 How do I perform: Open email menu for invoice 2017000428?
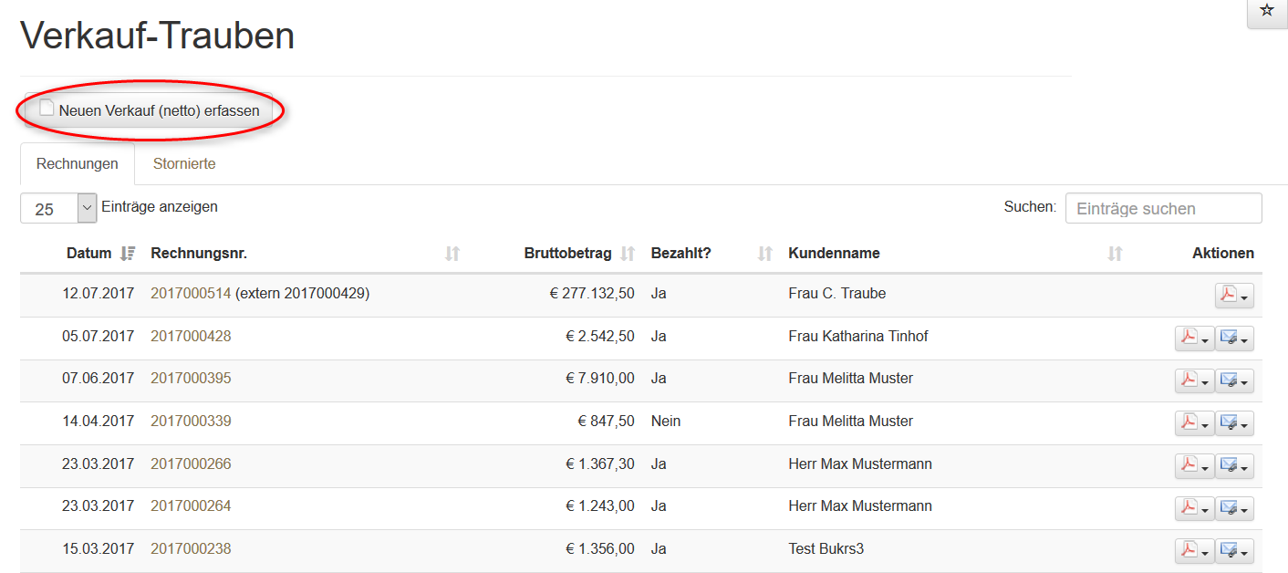click(x=1234, y=339)
